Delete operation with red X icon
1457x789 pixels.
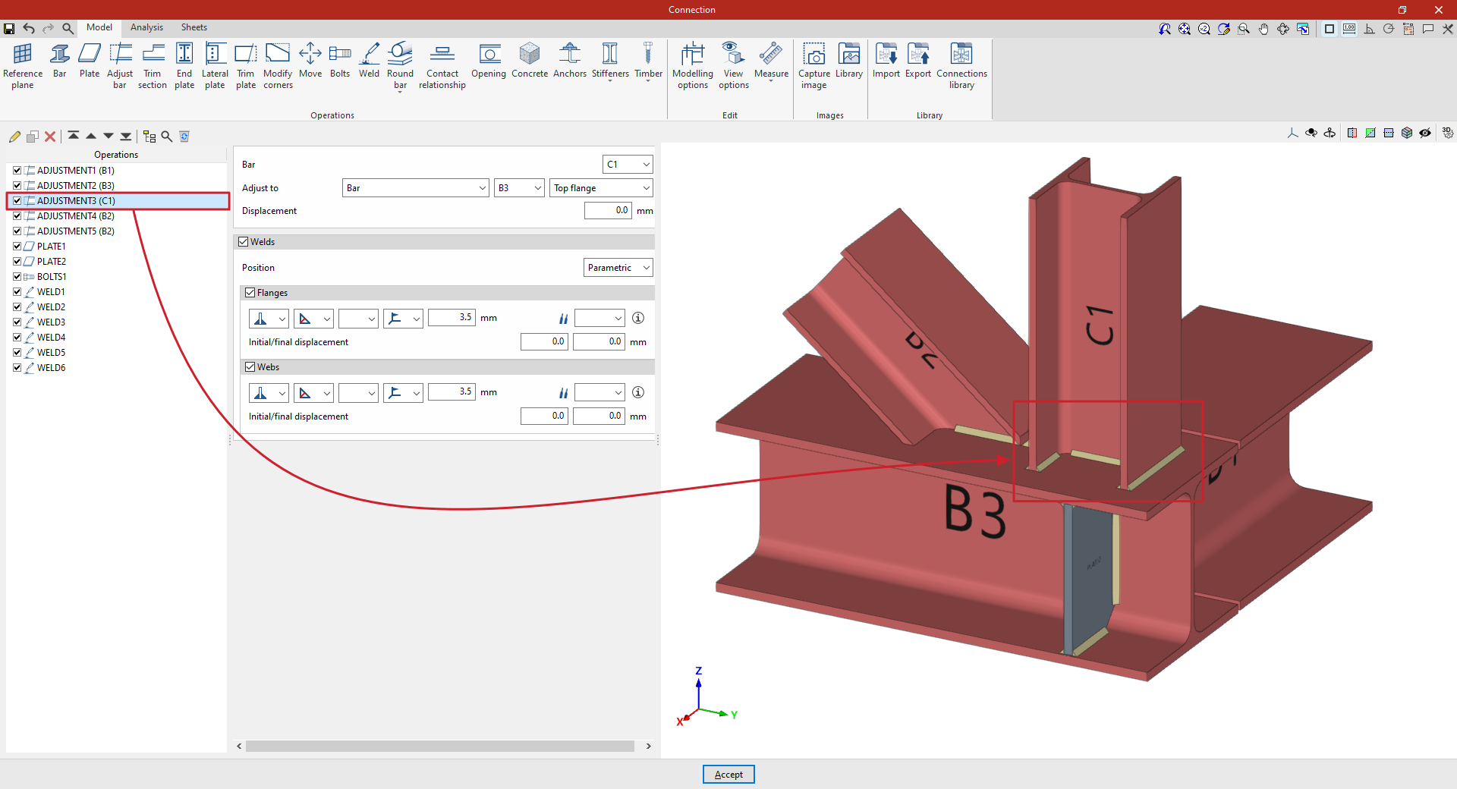50,137
